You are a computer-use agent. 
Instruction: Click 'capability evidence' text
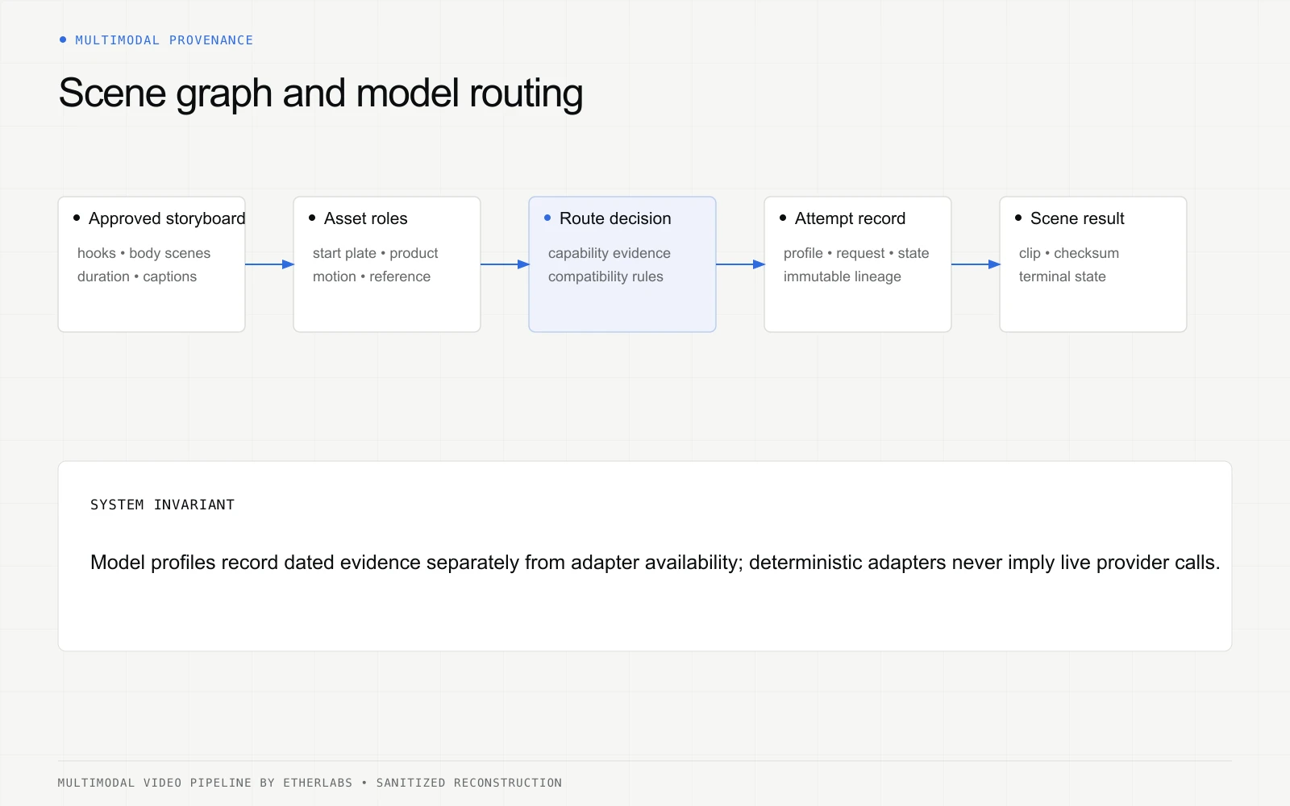pos(610,253)
